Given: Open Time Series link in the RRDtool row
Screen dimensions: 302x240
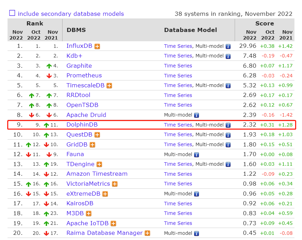Looking at the screenshot, I should pos(178,95).
